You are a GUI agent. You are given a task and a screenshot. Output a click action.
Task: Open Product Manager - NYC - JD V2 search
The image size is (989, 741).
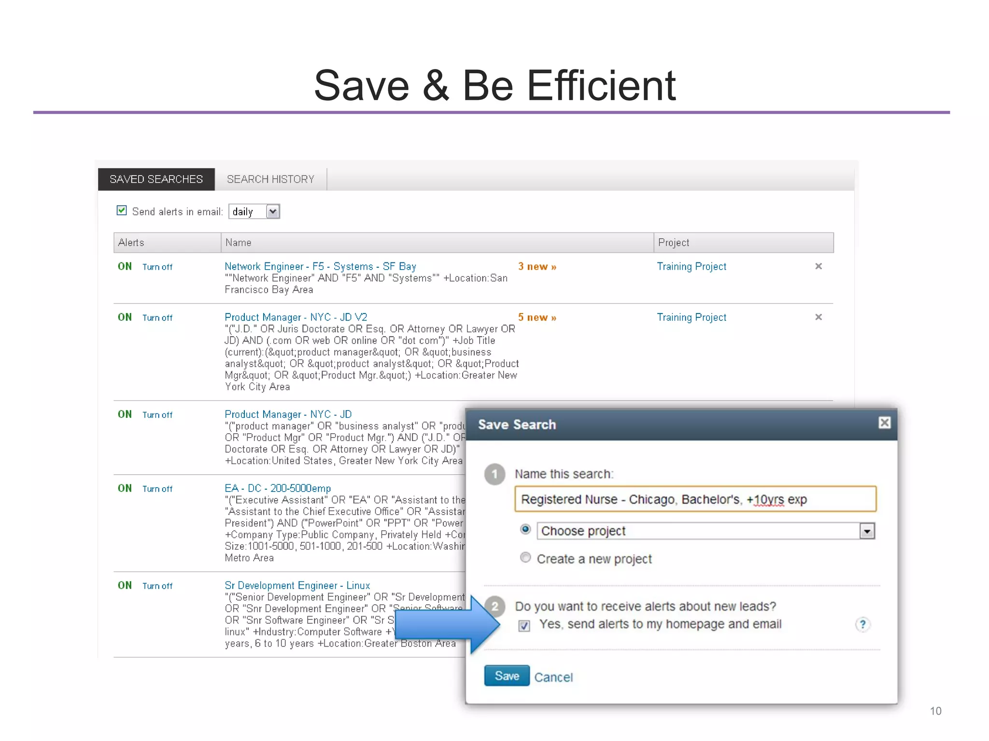click(x=296, y=317)
